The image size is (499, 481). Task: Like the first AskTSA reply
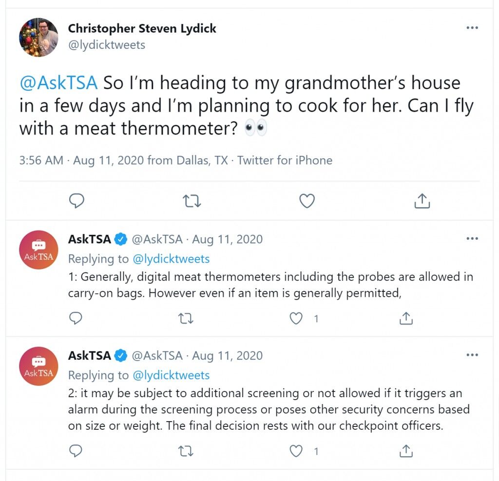[296, 318]
